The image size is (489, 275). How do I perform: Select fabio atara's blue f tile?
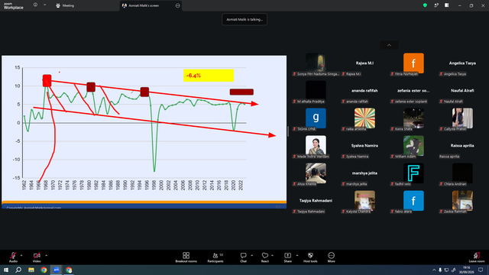pos(413,201)
